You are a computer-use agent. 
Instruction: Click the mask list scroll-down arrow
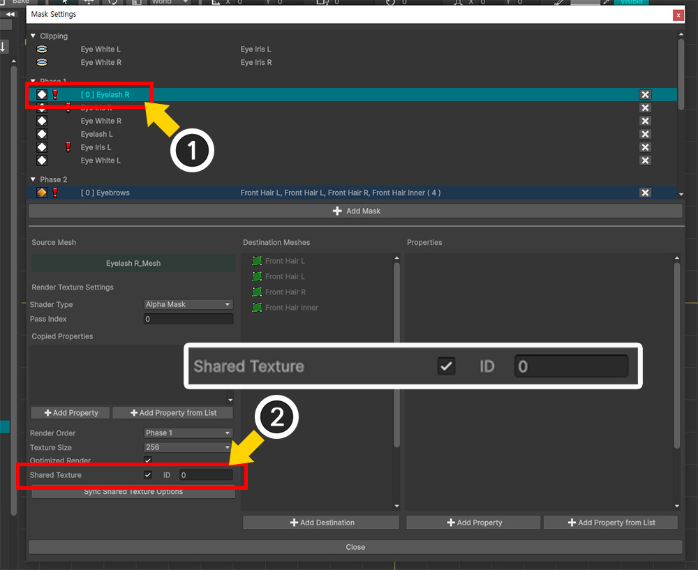point(681,195)
